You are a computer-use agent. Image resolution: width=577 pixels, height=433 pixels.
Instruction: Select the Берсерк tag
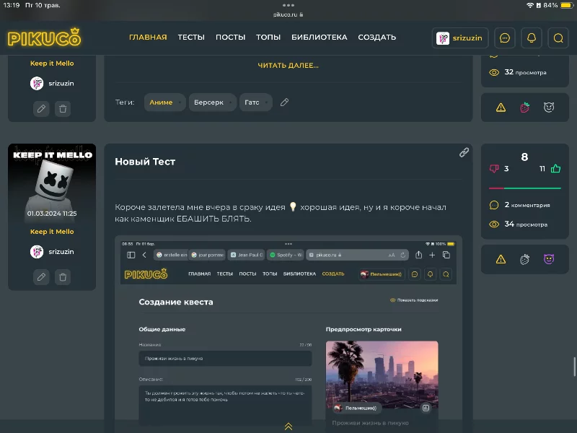[212, 102]
